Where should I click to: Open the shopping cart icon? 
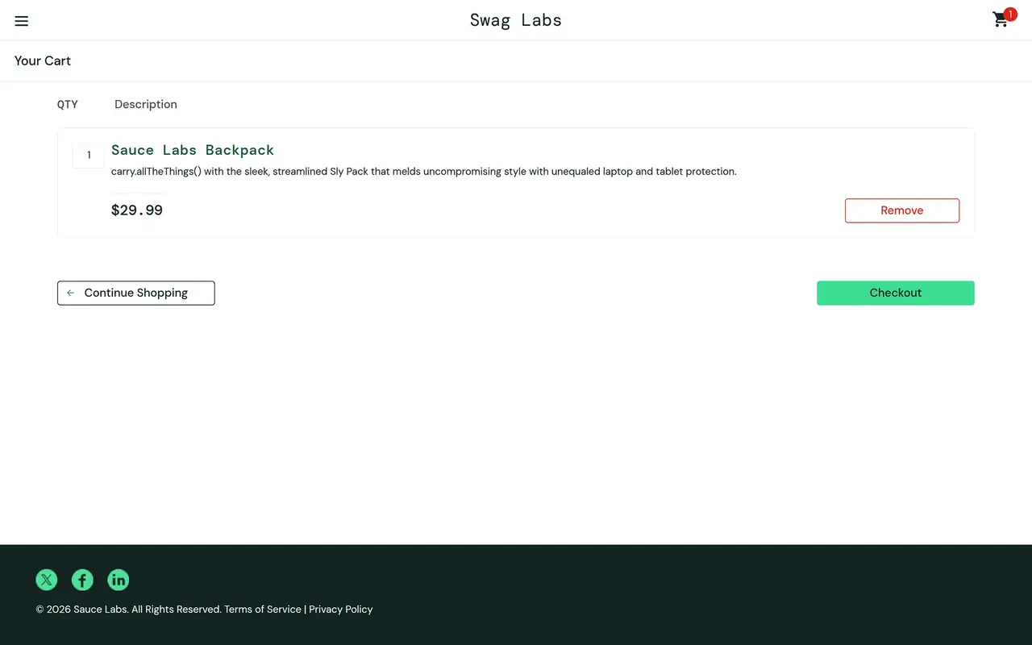tap(1002, 19)
